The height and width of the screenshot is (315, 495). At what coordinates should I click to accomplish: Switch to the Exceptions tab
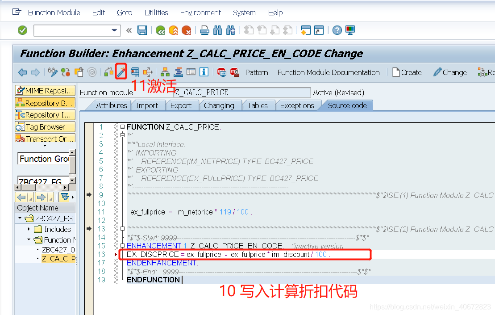point(297,105)
